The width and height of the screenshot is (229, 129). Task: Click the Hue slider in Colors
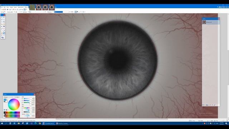(26, 108)
